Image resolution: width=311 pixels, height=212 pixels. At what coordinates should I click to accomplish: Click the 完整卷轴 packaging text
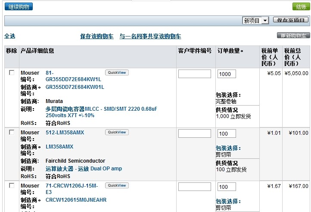[x=226, y=102]
